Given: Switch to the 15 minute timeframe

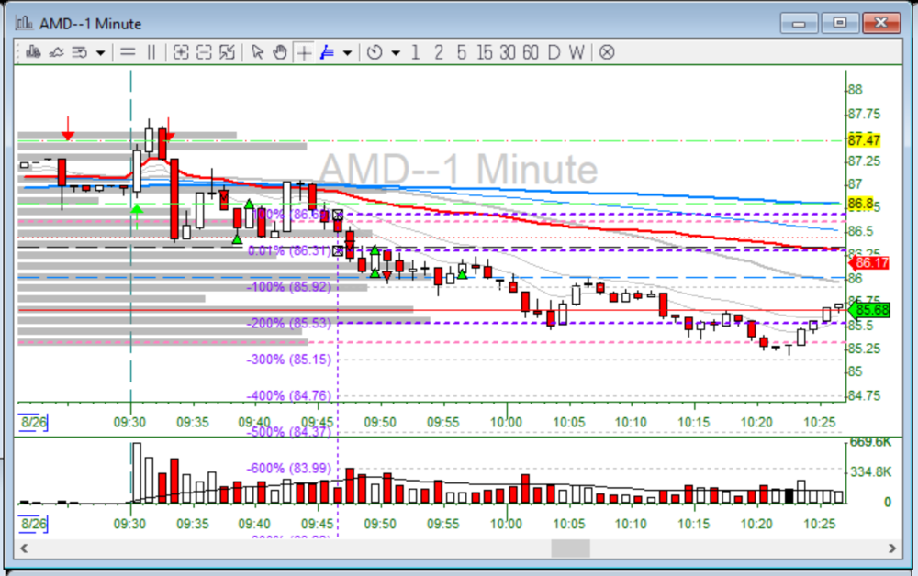Looking at the screenshot, I should pos(484,52).
